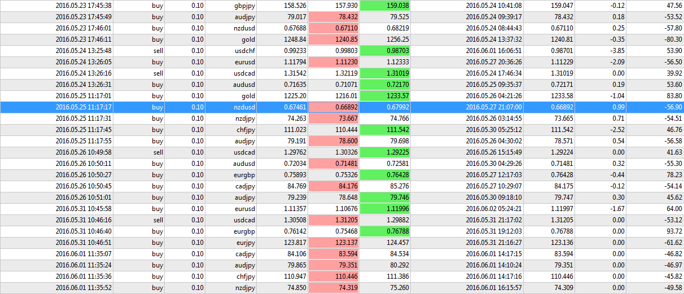Screen dimensions: 684x294
Task: Click the green 1233.57 price cell
Action: [x=384, y=96]
